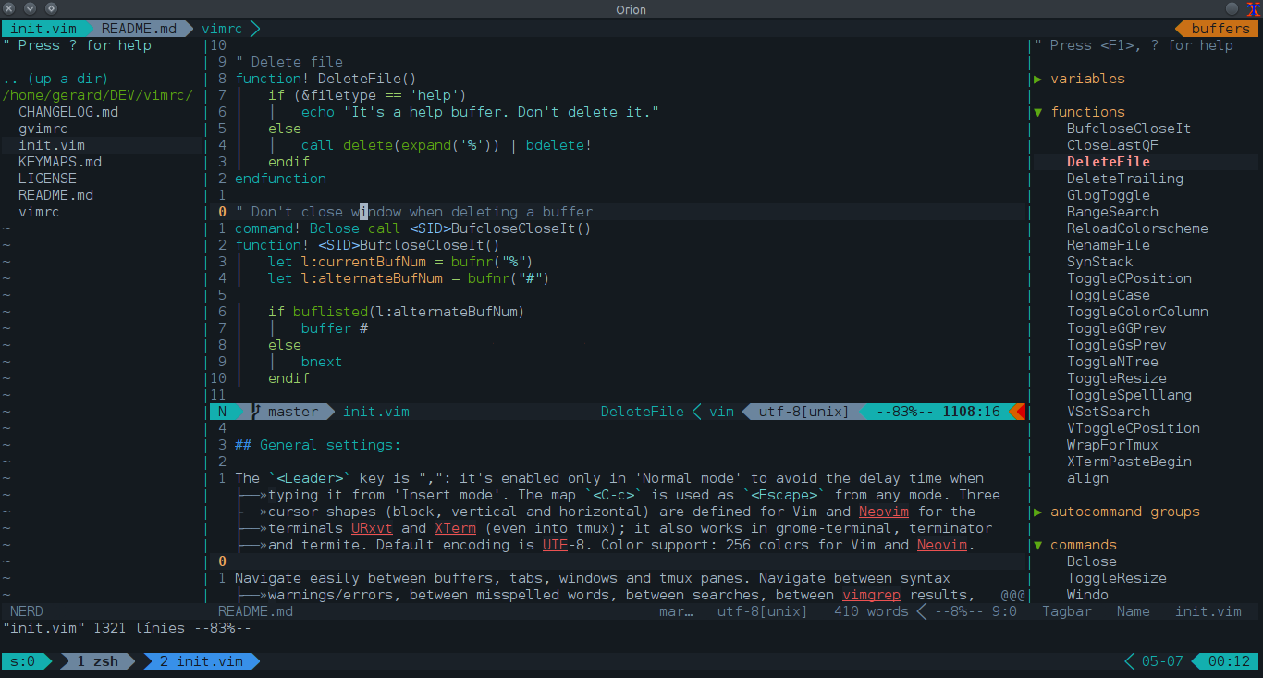
Task: Click the N normal mode indicator
Action: (222, 412)
